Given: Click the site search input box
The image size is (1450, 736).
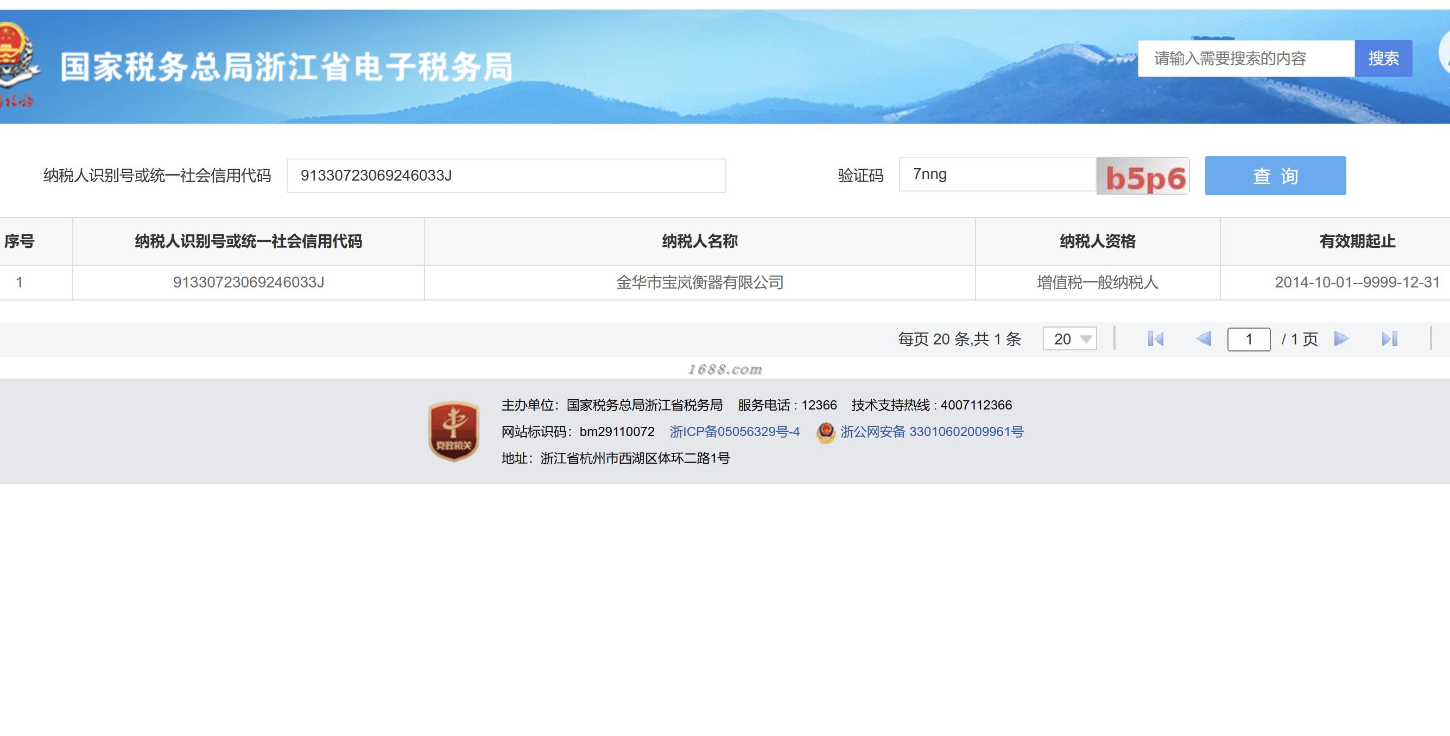Looking at the screenshot, I should (1246, 59).
